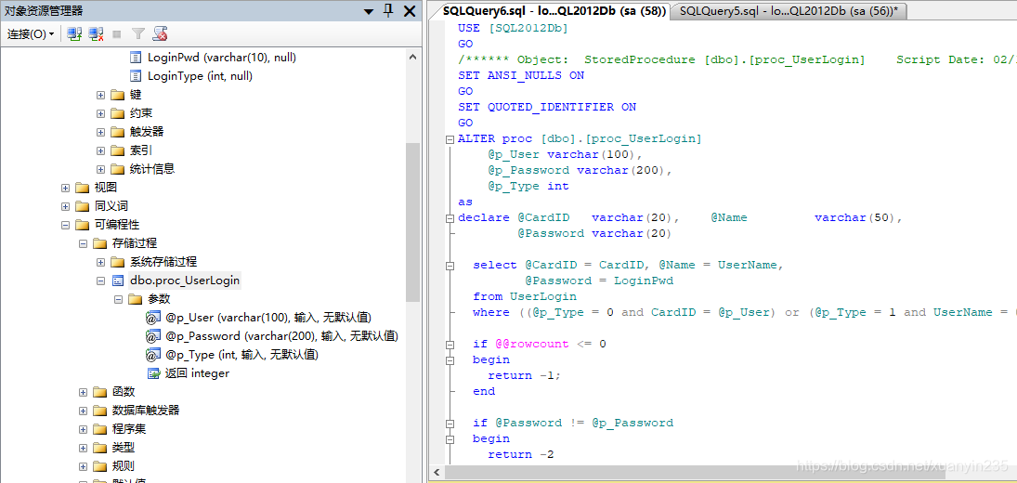This screenshot has height=483, width=1017.
Task: Click the grey stop square icon
Action: tap(117, 33)
